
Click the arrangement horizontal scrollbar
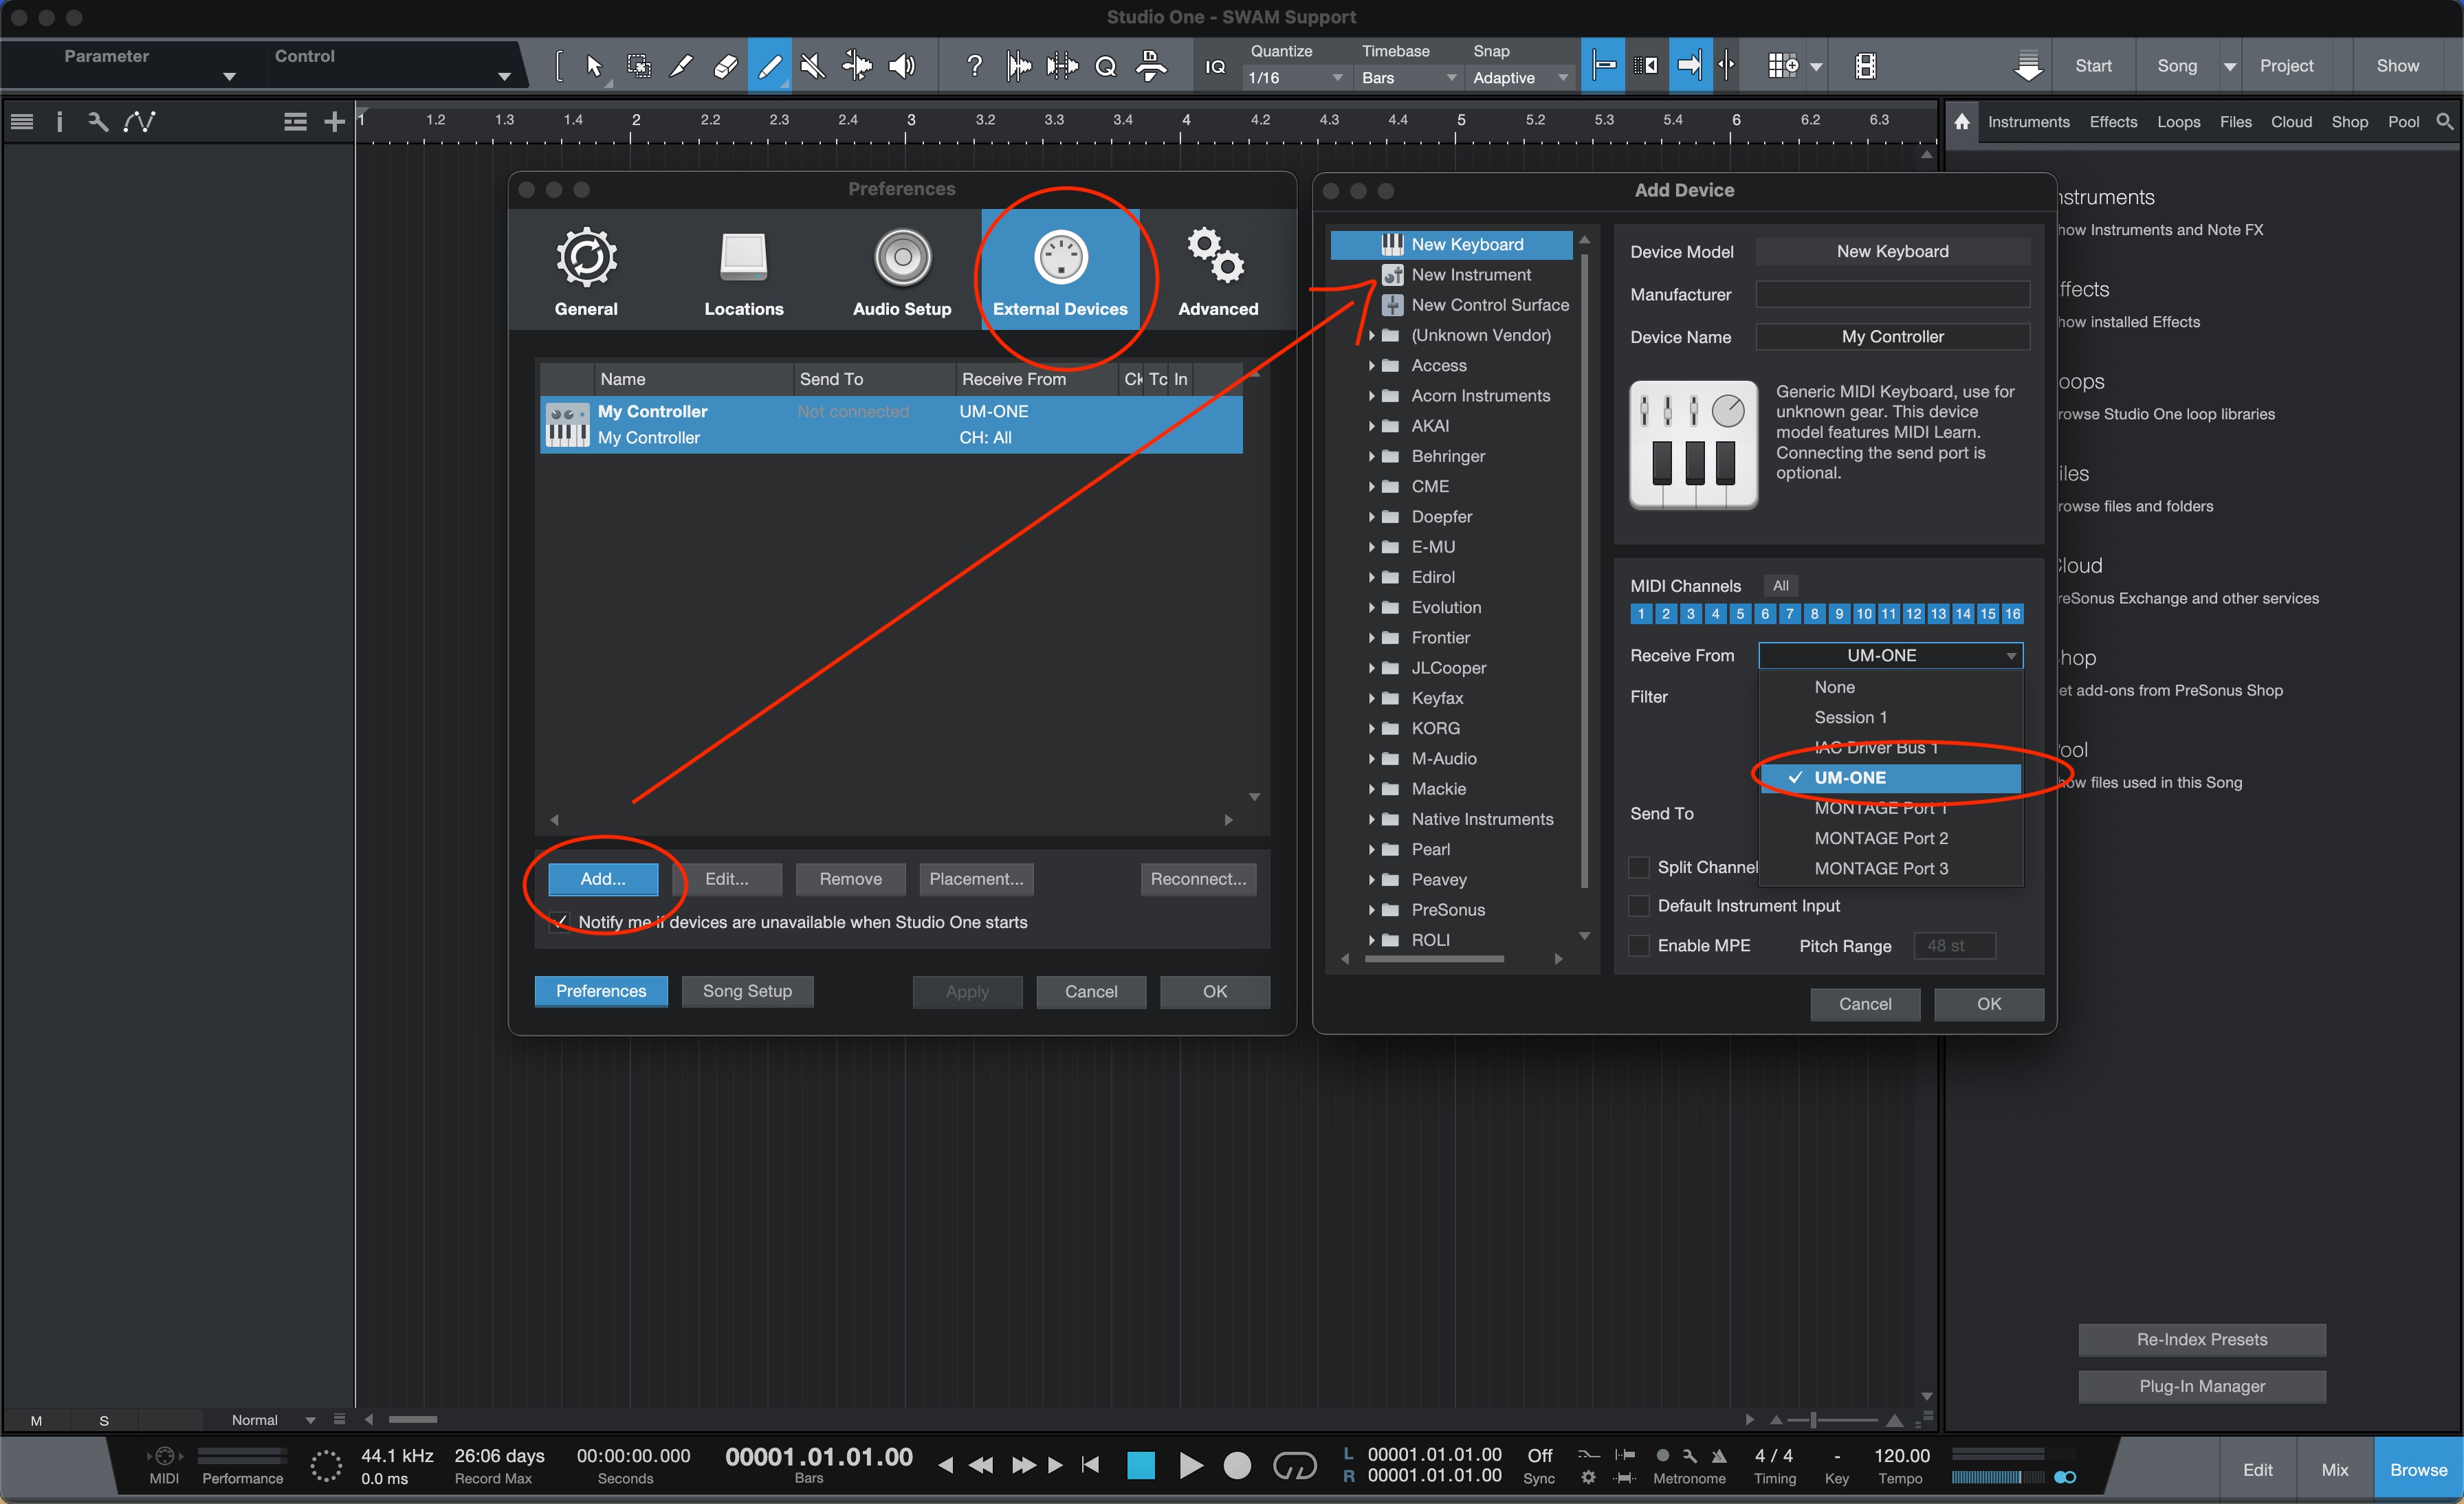point(412,1419)
